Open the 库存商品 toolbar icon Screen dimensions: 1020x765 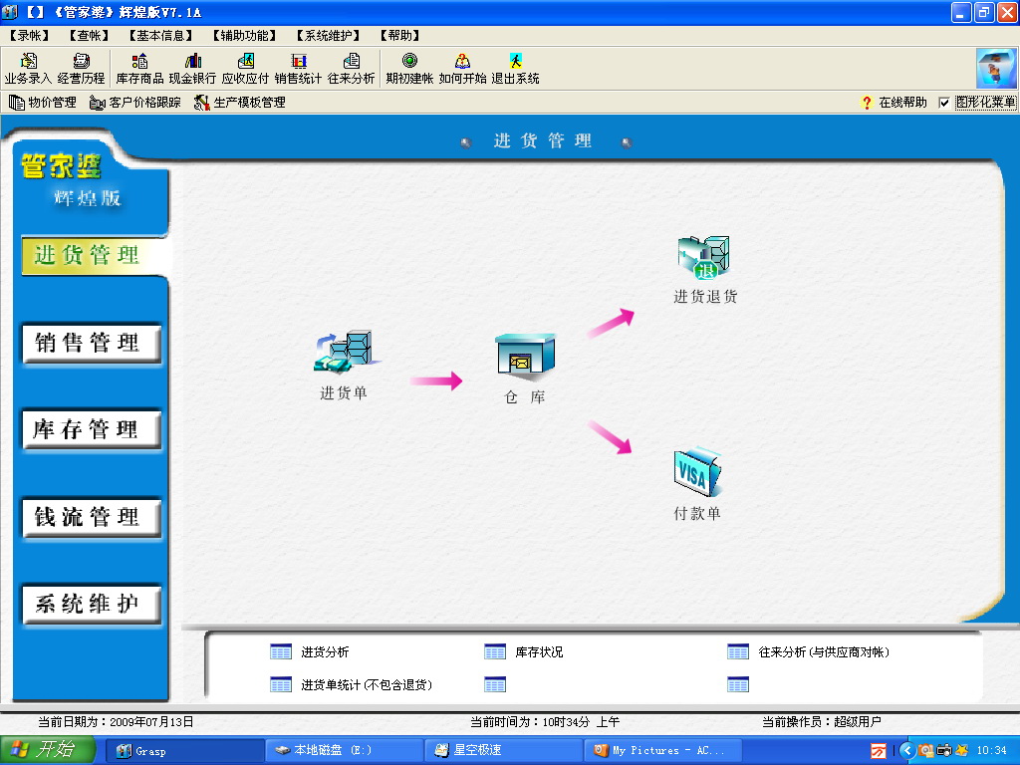coord(139,69)
